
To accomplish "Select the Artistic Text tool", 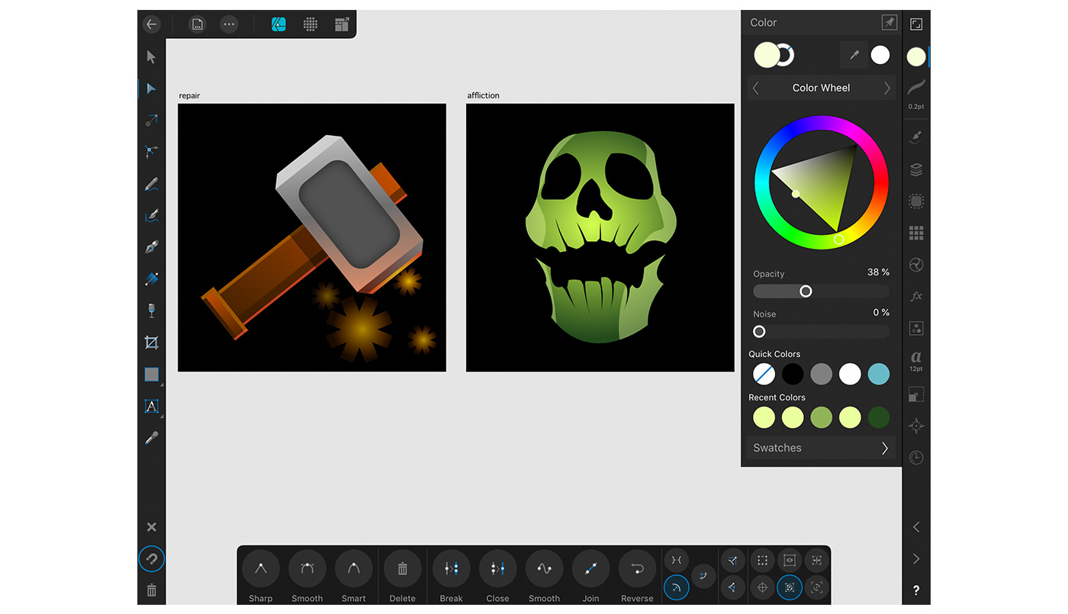I will [151, 407].
